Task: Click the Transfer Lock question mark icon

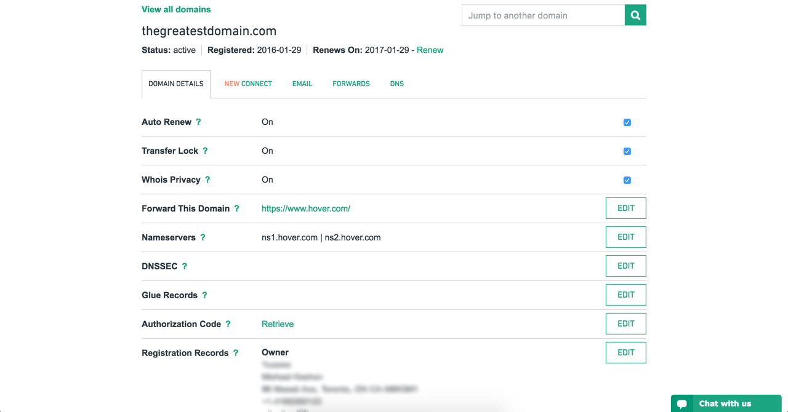Action: pyautogui.click(x=206, y=151)
